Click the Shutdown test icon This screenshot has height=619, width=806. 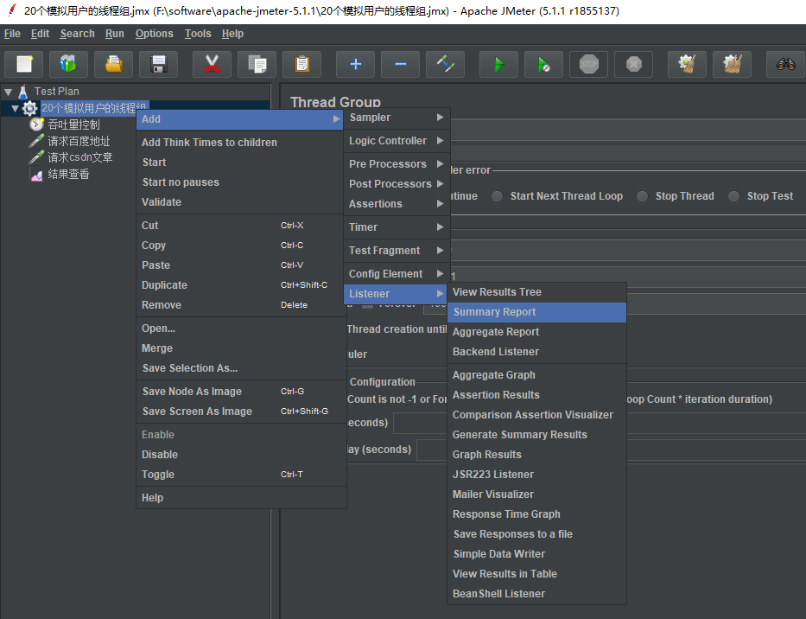[x=634, y=64]
